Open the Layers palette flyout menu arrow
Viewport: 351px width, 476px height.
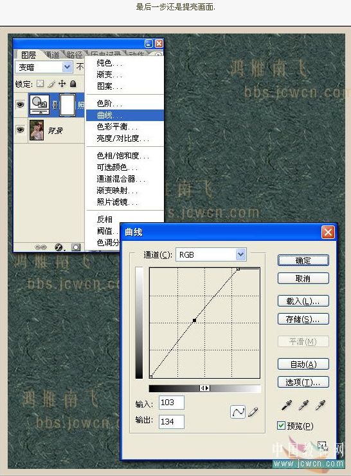pyautogui.click(x=159, y=55)
